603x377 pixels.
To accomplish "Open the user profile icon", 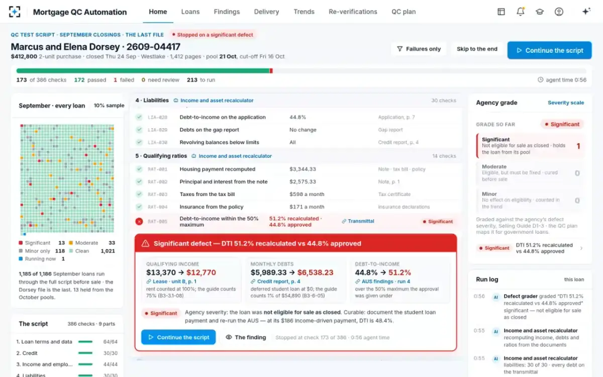I will coord(559,12).
